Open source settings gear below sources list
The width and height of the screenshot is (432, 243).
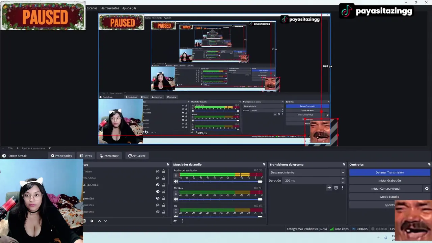[x=91, y=221]
